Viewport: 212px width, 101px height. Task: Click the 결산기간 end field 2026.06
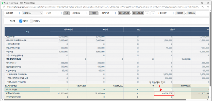191,13
